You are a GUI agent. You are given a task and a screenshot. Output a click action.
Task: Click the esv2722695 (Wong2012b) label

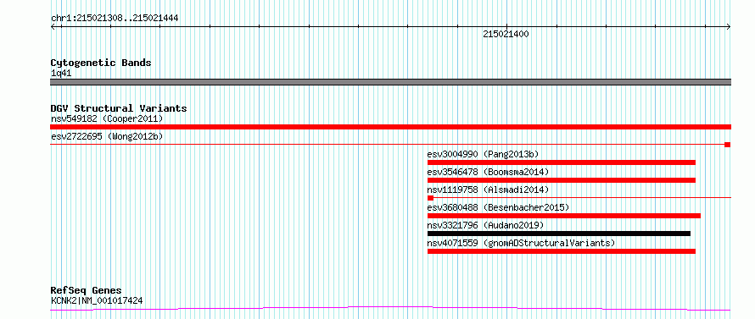point(107,136)
